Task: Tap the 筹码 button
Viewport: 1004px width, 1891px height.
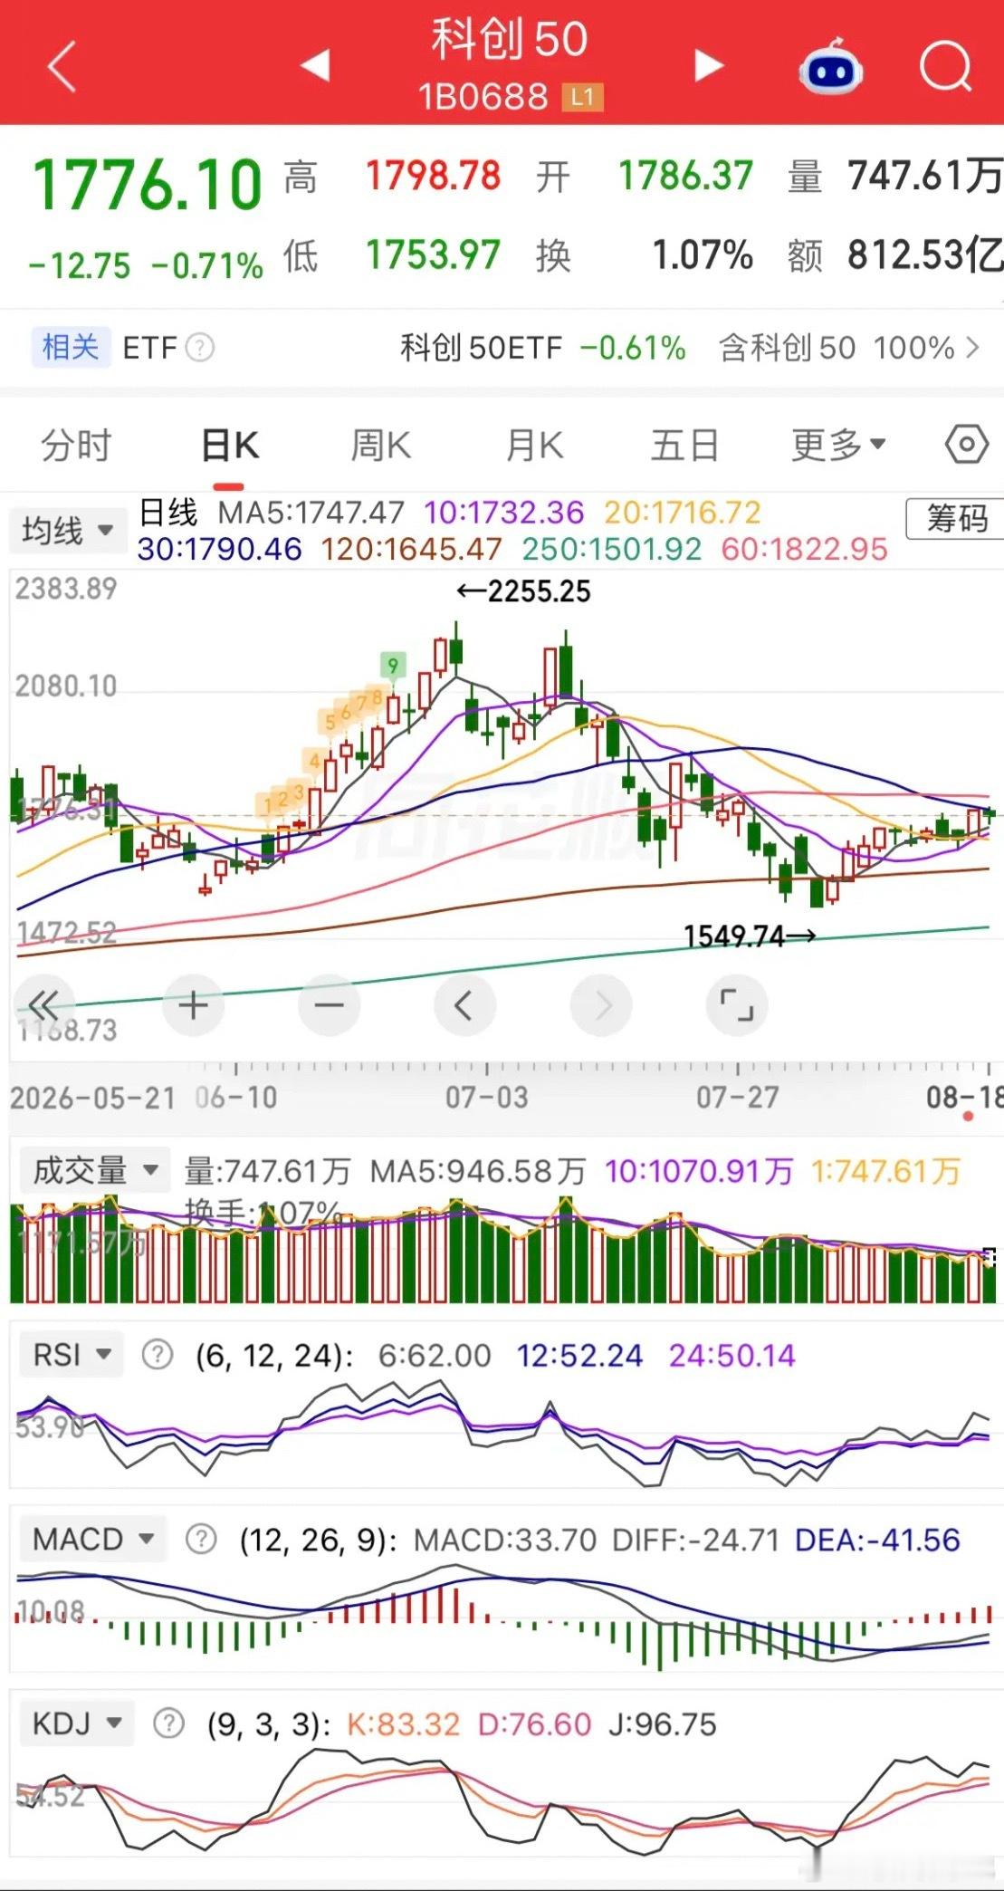Action: (956, 519)
